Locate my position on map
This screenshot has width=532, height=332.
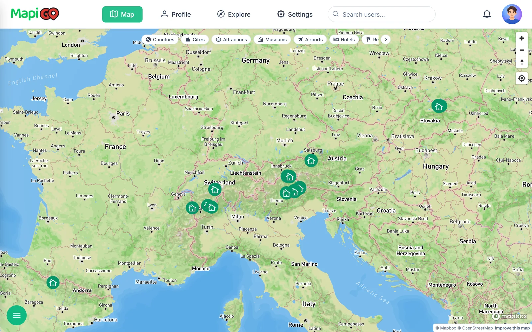pos(522,78)
